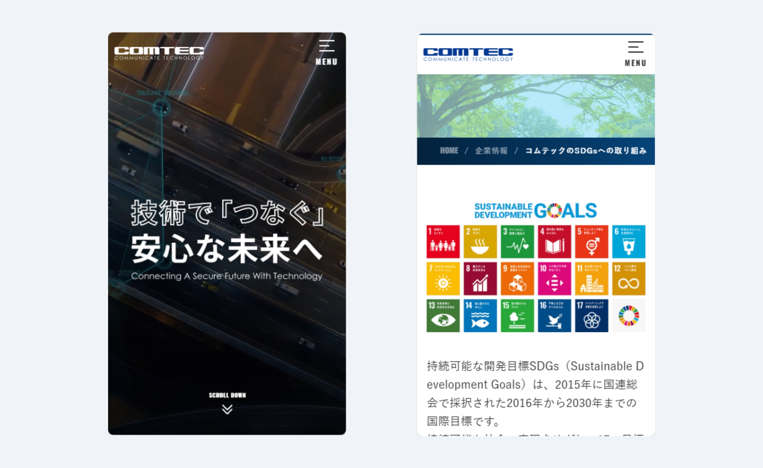Select SDG goal 4 education book icon
This screenshot has height=468, width=763.
[554, 241]
